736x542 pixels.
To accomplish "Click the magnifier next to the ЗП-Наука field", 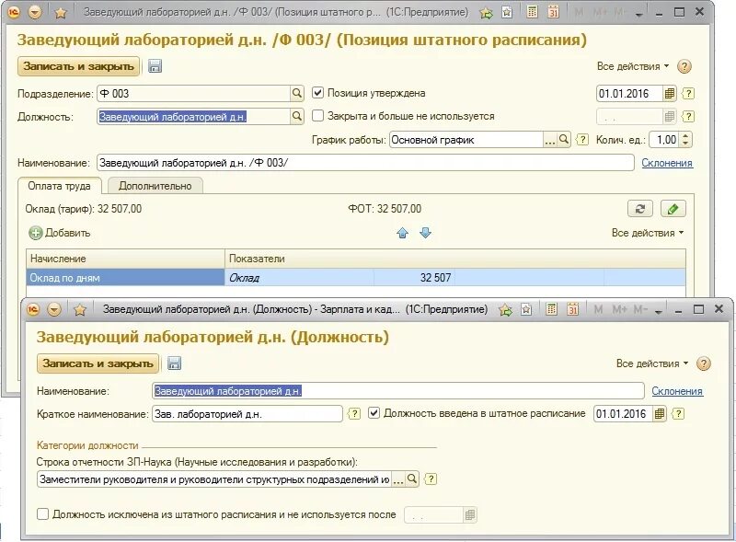I will [411, 479].
